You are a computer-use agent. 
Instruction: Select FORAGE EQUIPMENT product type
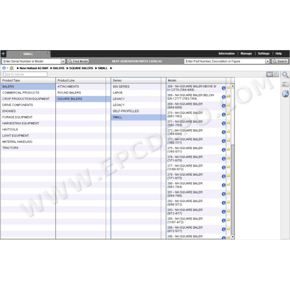pos(28,117)
